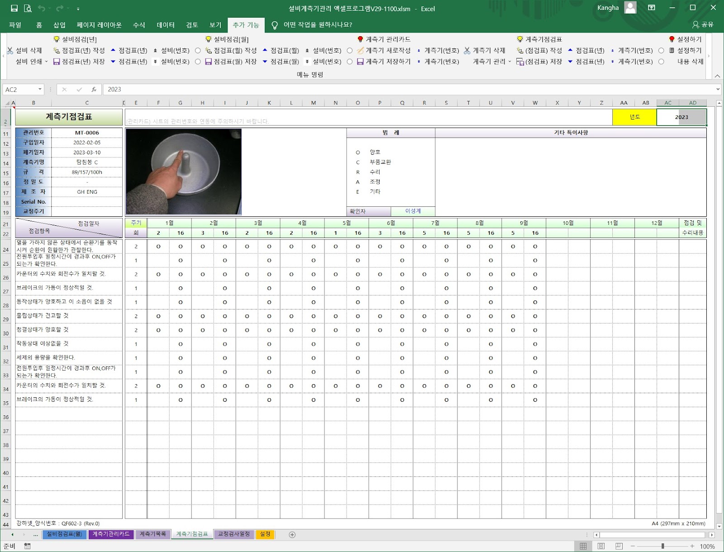724x552 pixels.
Task: Click the formula bar showing 2023
Action: coord(410,90)
